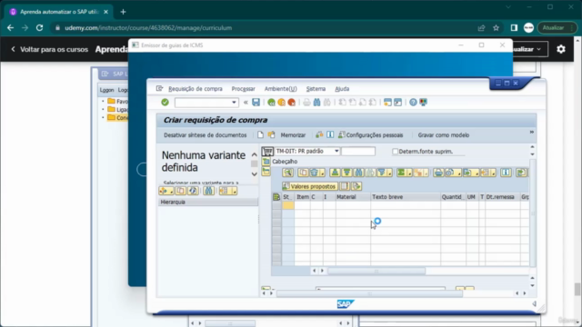This screenshot has height=327, width=582.
Task: Click the item Details magnifier icon
Action: [287, 173]
